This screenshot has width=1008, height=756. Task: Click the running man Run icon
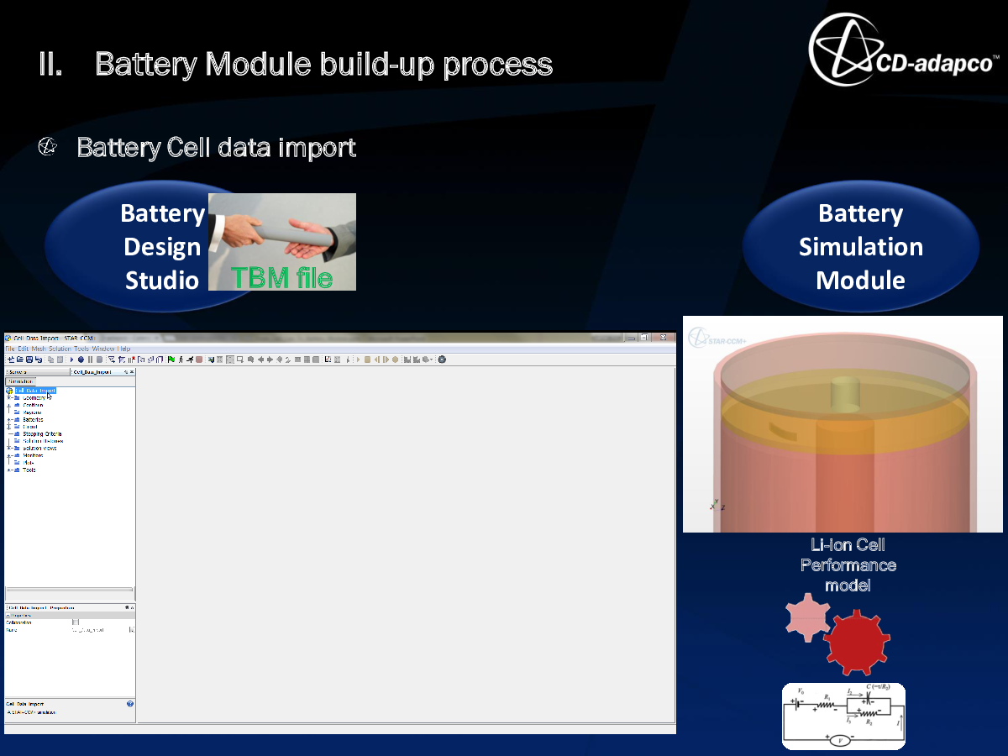[x=190, y=360]
